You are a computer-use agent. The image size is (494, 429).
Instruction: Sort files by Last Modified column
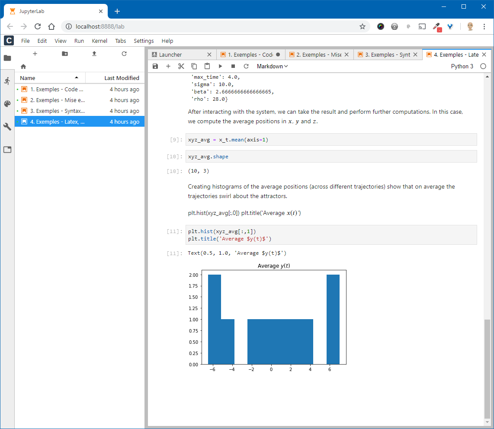[x=115, y=78]
